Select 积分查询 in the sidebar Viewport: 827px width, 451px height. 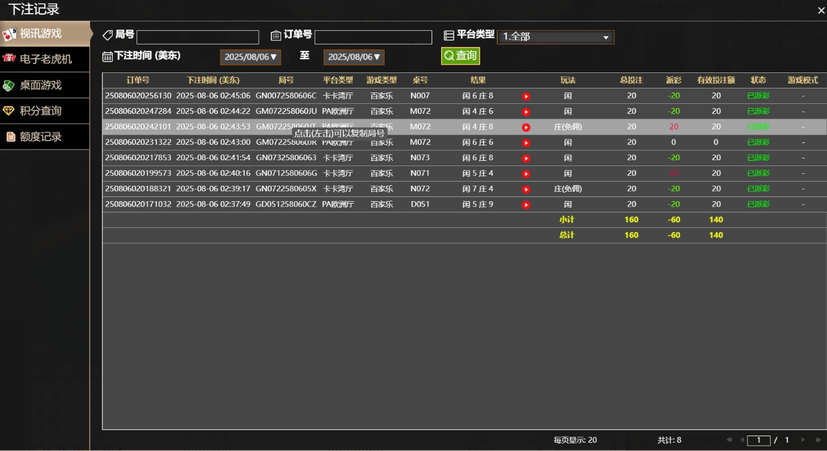pyautogui.click(x=40, y=111)
